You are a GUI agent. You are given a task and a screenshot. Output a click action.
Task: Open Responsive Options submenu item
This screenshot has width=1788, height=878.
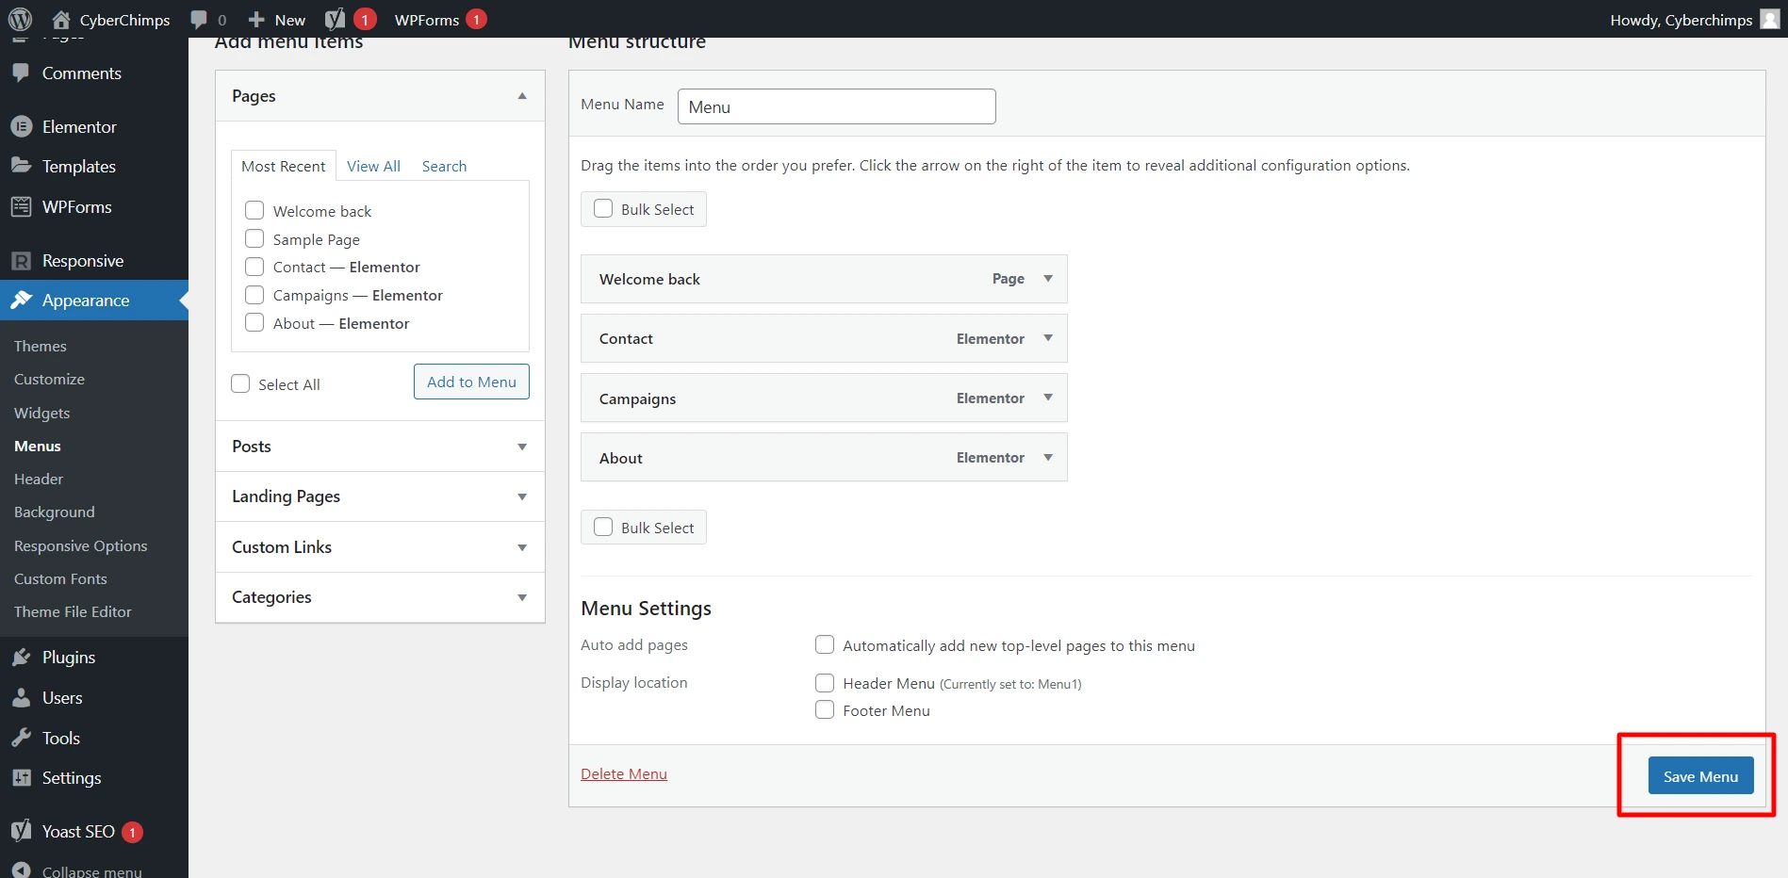(x=81, y=545)
